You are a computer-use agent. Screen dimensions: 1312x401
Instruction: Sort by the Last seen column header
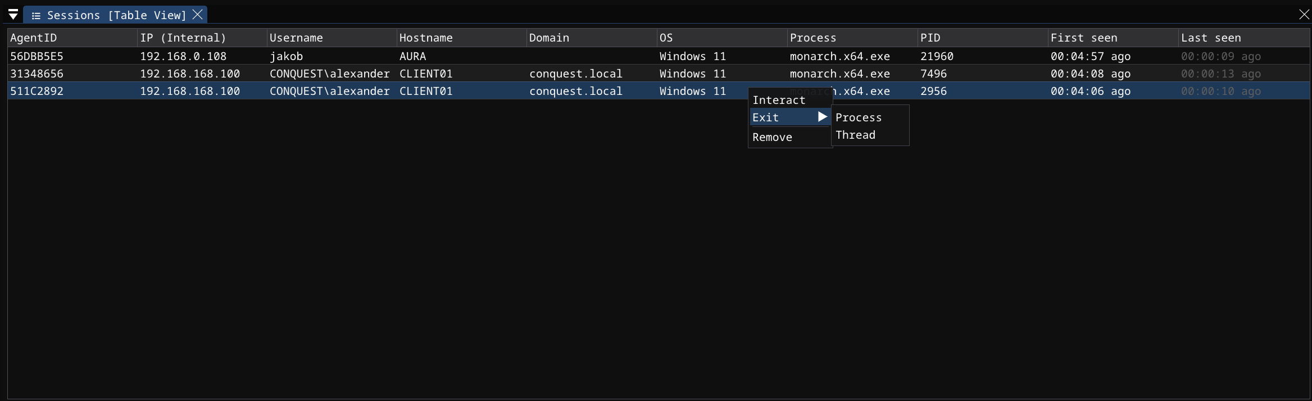pyautogui.click(x=1210, y=38)
